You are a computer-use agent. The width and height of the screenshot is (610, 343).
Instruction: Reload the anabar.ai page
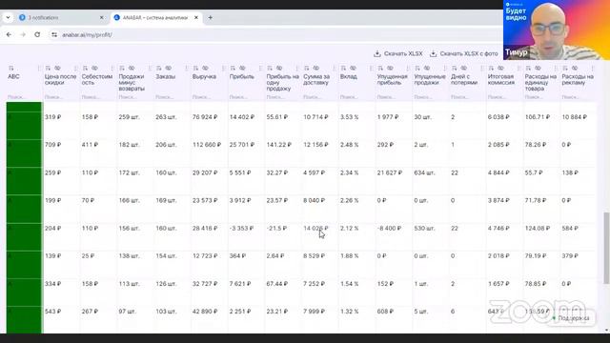click(37, 34)
